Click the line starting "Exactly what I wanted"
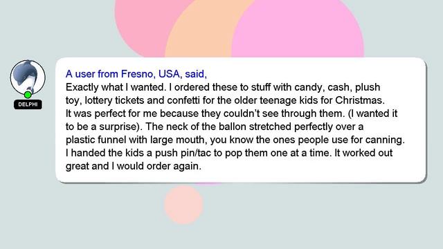This screenshot has width=443, height=249. pos(223,87)
